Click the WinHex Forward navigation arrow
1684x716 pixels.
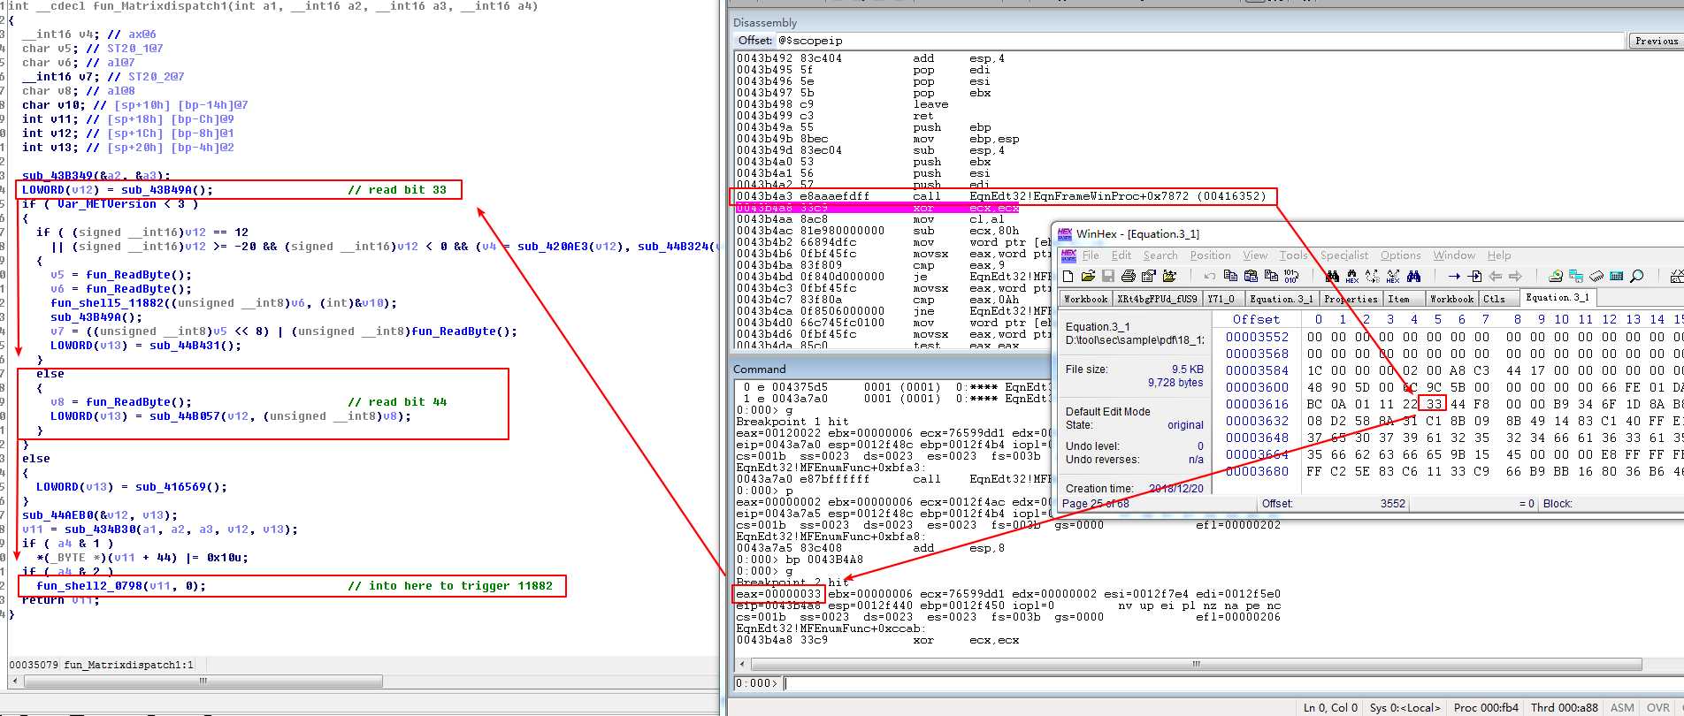[1515, 277]
